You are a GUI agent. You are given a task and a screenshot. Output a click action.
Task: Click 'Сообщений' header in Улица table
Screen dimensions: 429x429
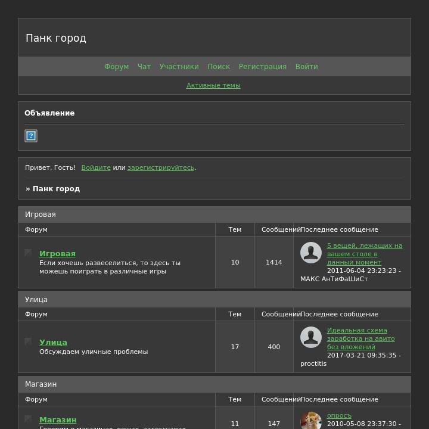click(281, 314)
